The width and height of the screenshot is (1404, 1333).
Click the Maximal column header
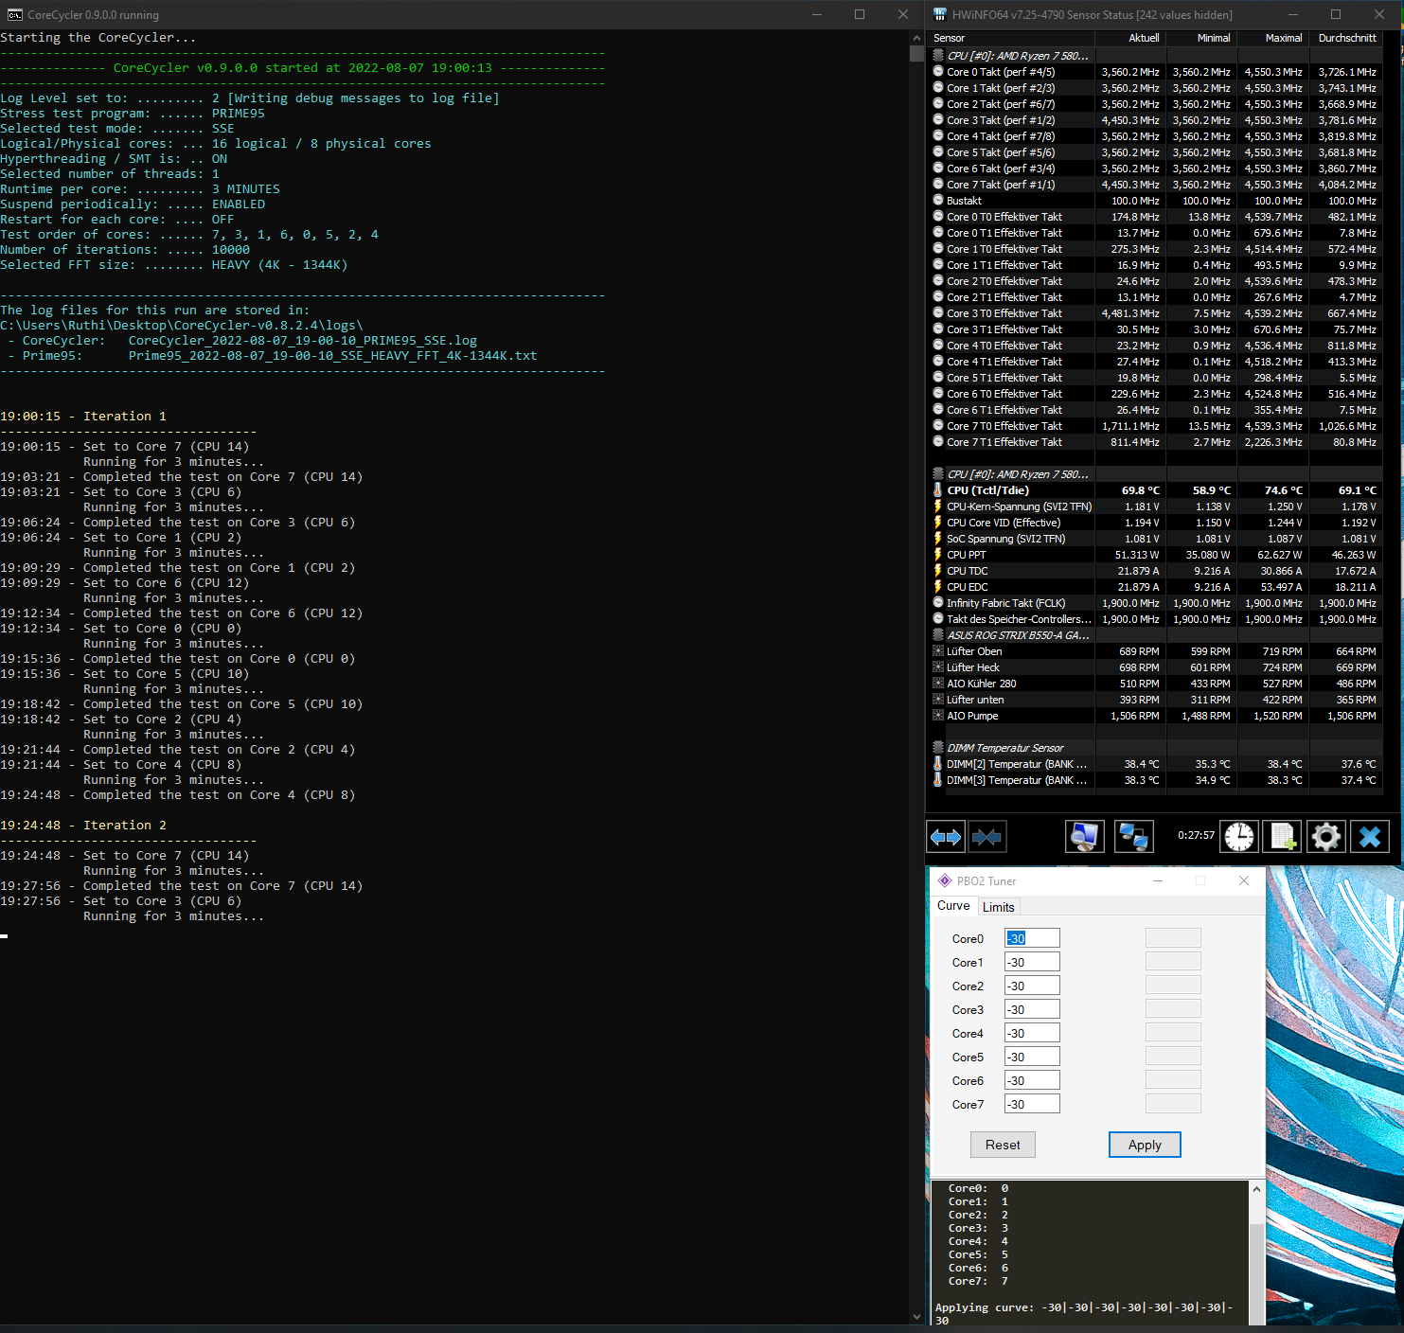click(x=1272, y=38)
